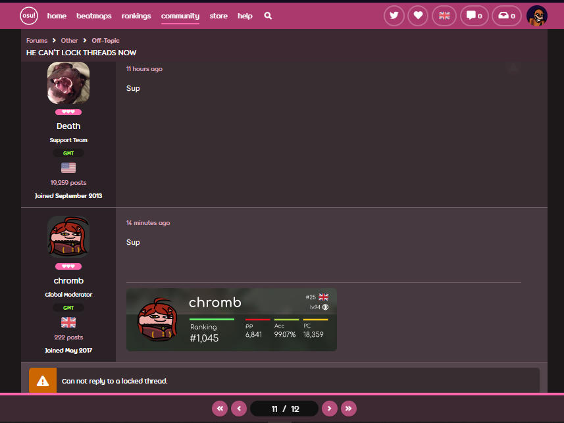Click chromb's avatar in the signature card
This screenshot has height=423, width=564.
pyautogui.click(x=157, y=320)
